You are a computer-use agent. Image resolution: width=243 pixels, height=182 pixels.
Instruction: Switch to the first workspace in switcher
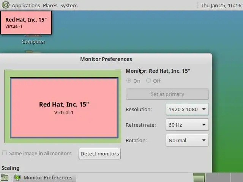[199, 177]
